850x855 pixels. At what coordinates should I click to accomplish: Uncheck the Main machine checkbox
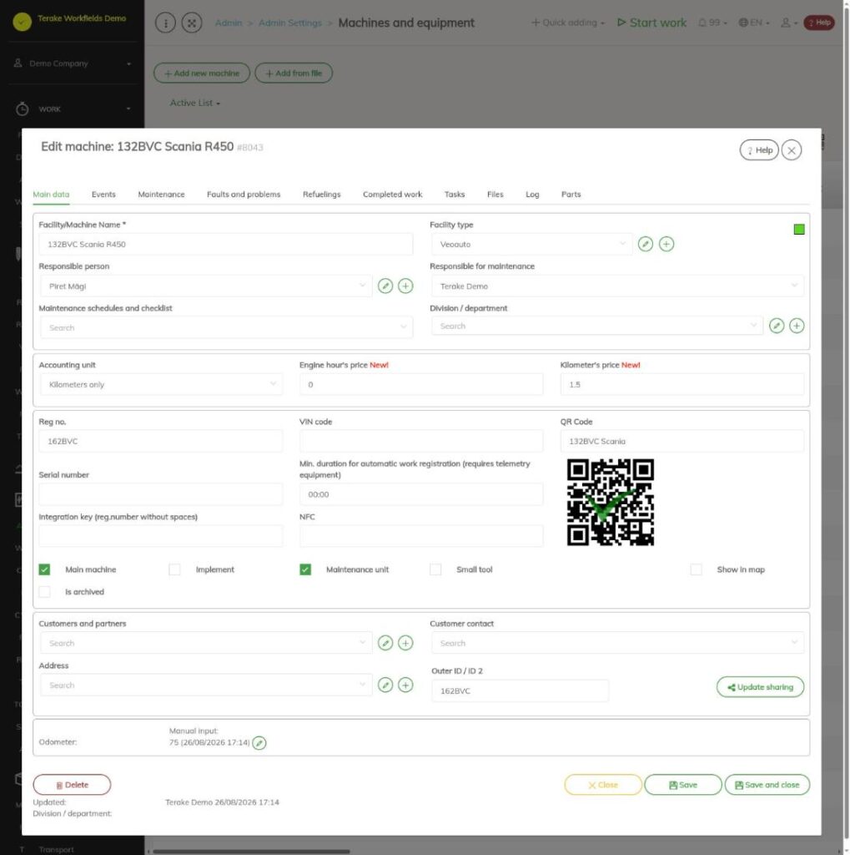click(x=45, y=569)
